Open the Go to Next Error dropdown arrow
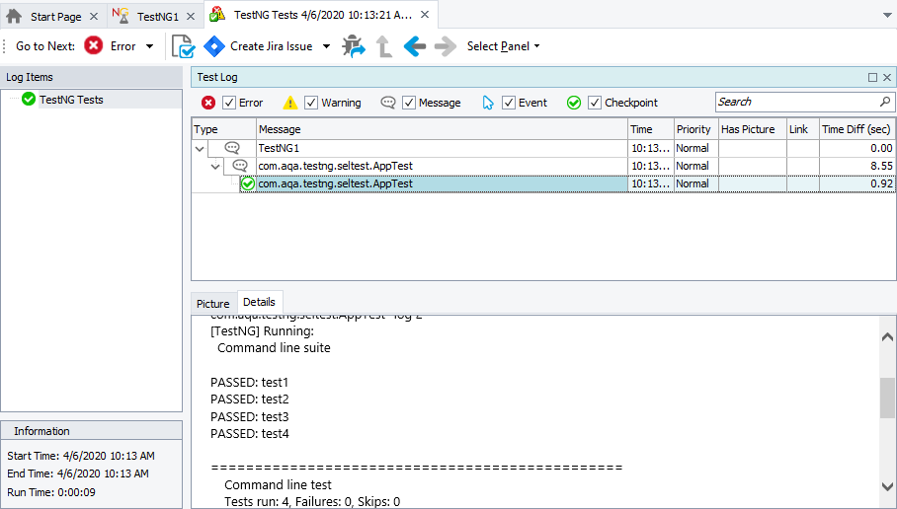Screen dimensions: 897x509 point(150,46)
